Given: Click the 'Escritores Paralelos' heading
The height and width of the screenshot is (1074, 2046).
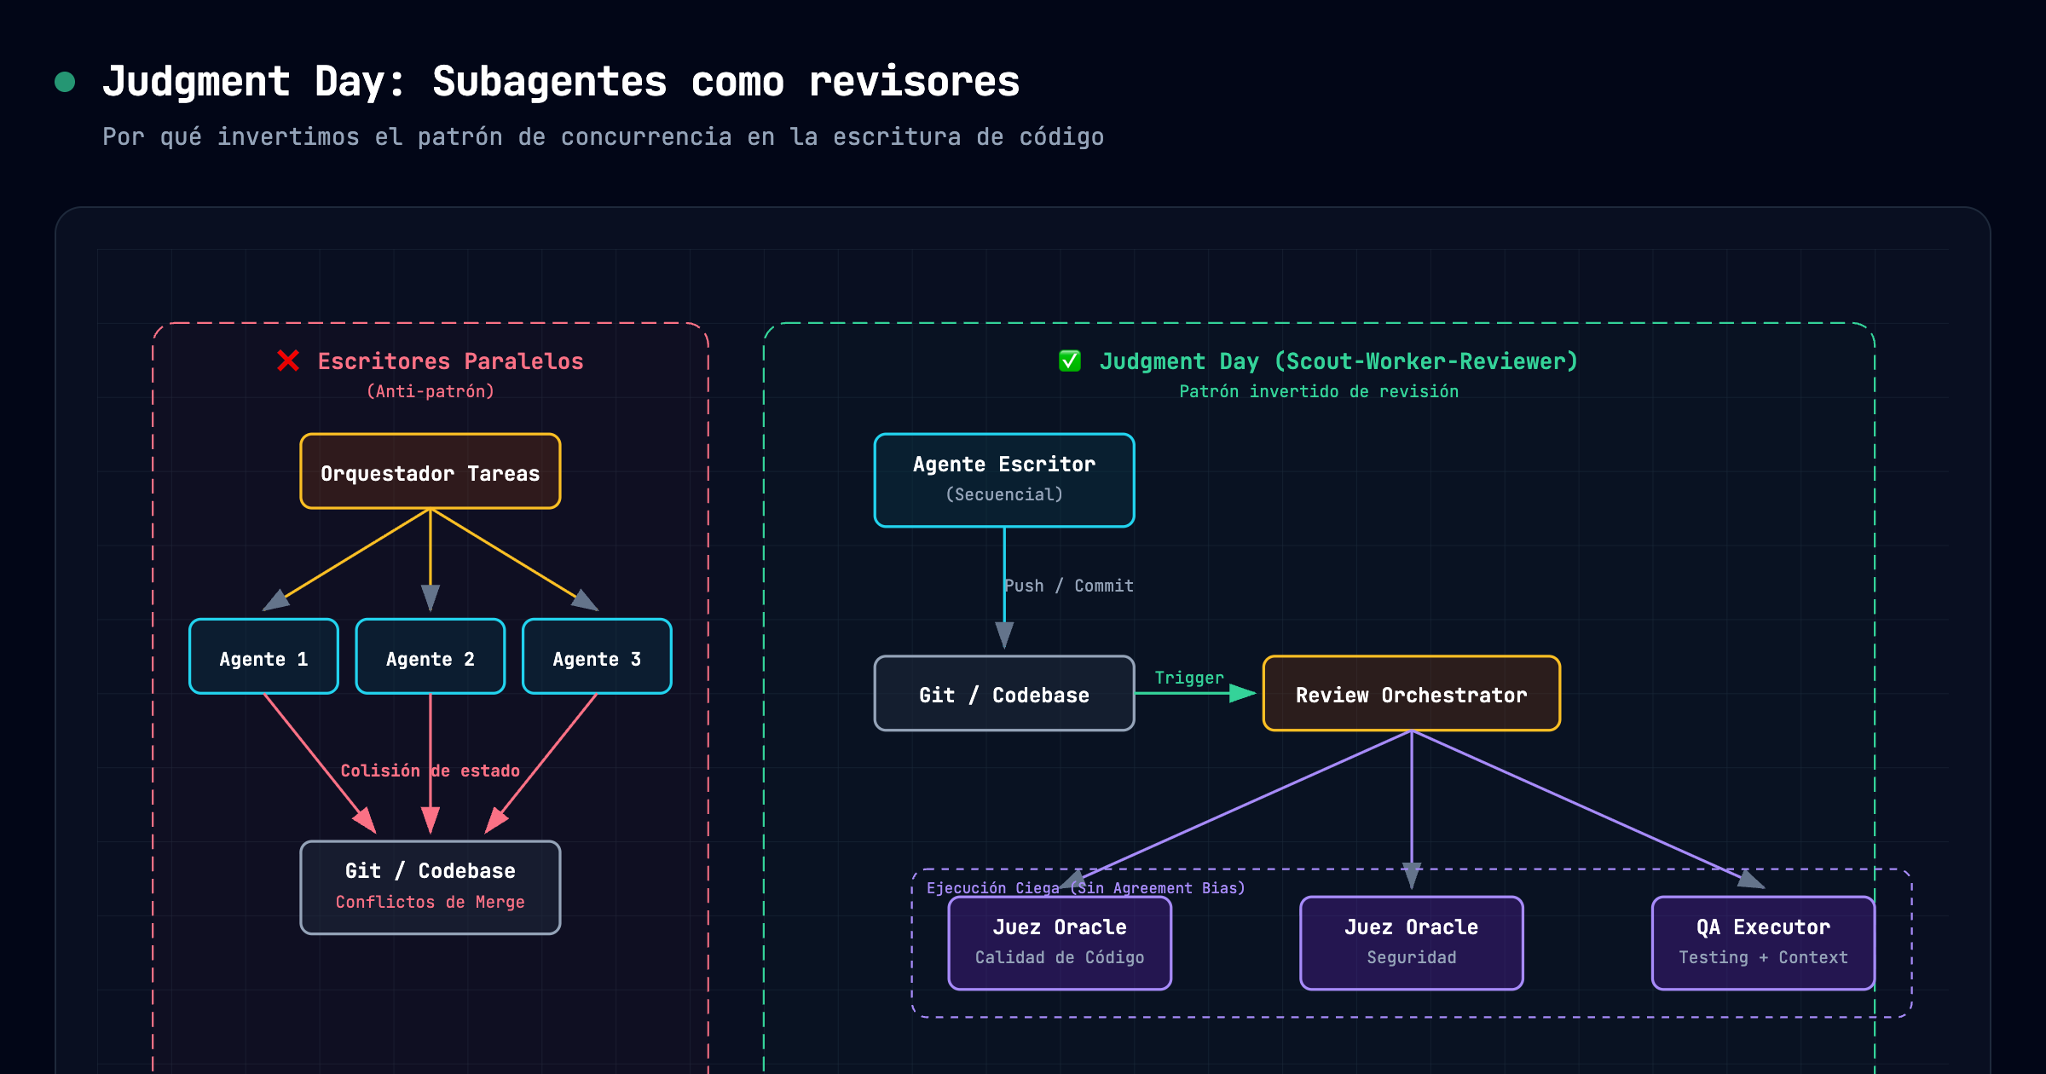Looking at the screenshot, I should pyautogui.click(x=451, y=361).
